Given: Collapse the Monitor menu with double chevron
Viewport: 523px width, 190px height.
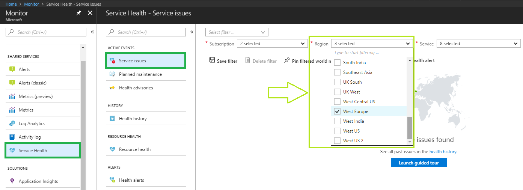Looking at the screenshot, I should coord(92,32).
